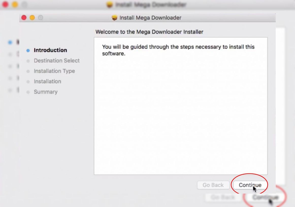Select the Introduction step in sidebar
Screen dimensions: 295x207
click(50, 50)
